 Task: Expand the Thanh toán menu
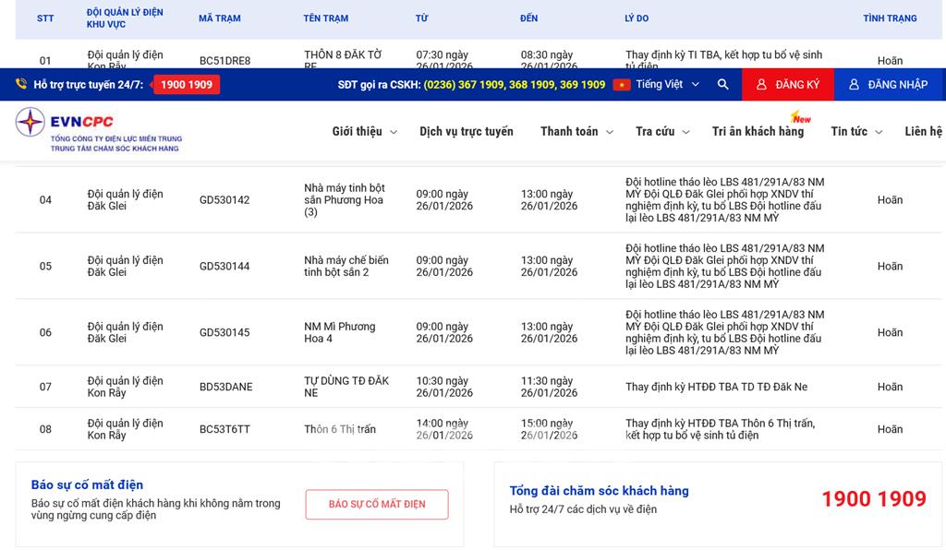coord(576,132)
